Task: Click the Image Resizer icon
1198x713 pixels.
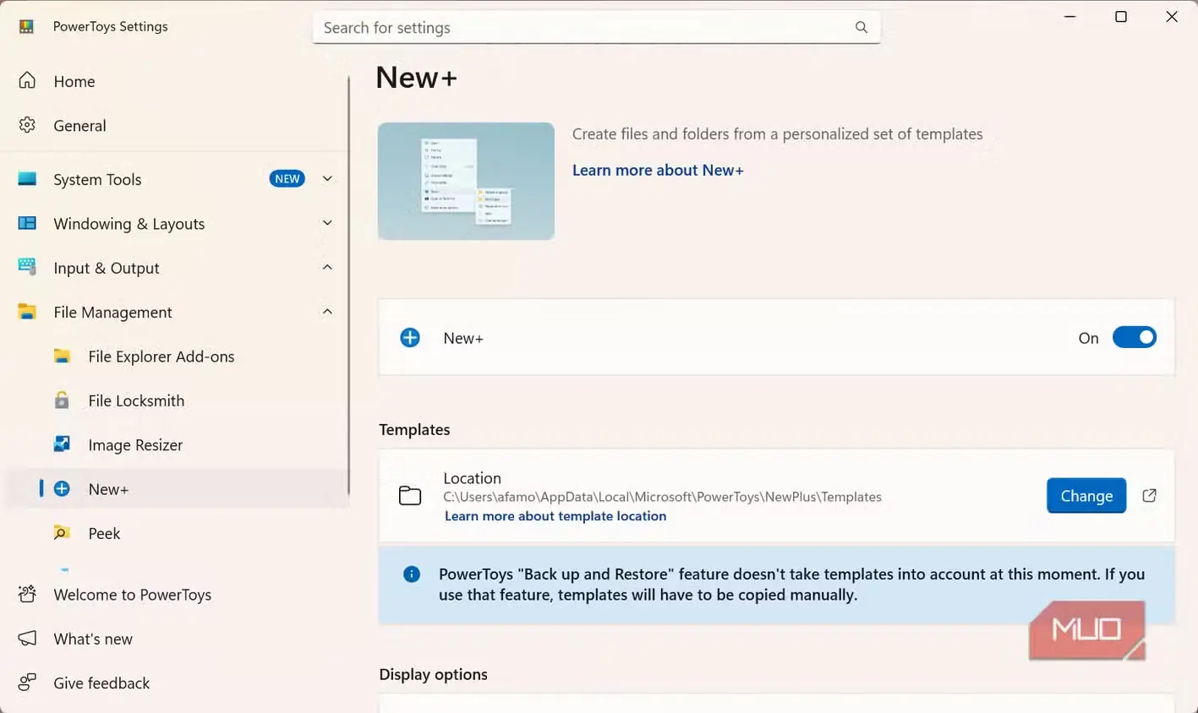Action: (62, 444)
